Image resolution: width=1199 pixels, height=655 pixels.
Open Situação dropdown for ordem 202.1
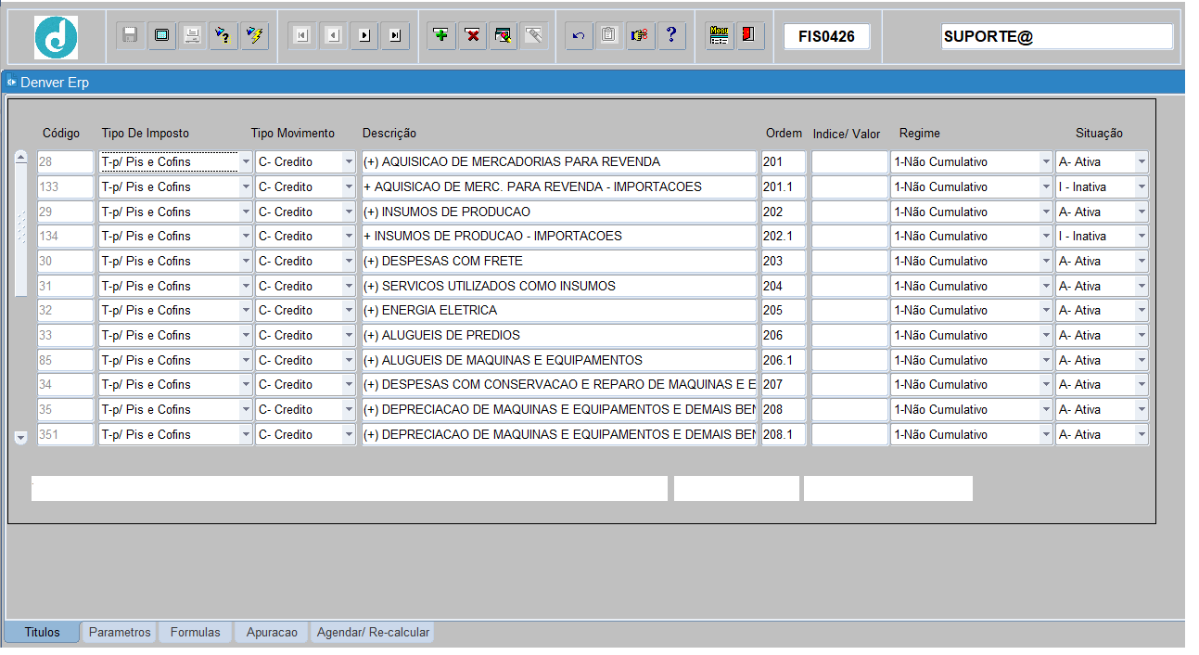click(x=1142, y=236)
